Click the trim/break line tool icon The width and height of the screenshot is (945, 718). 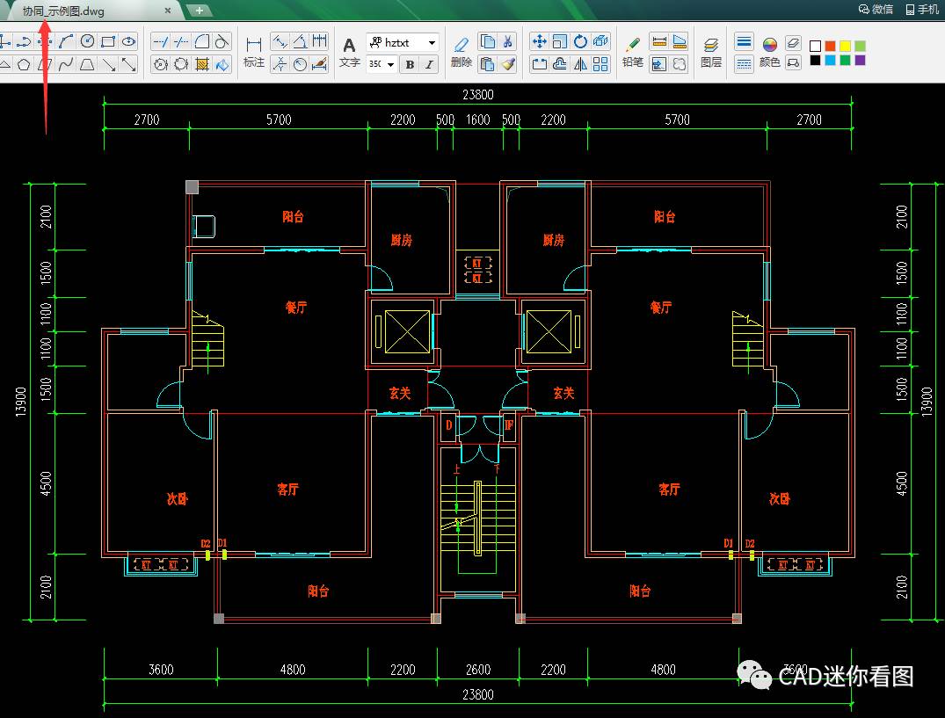pos(181,41)
